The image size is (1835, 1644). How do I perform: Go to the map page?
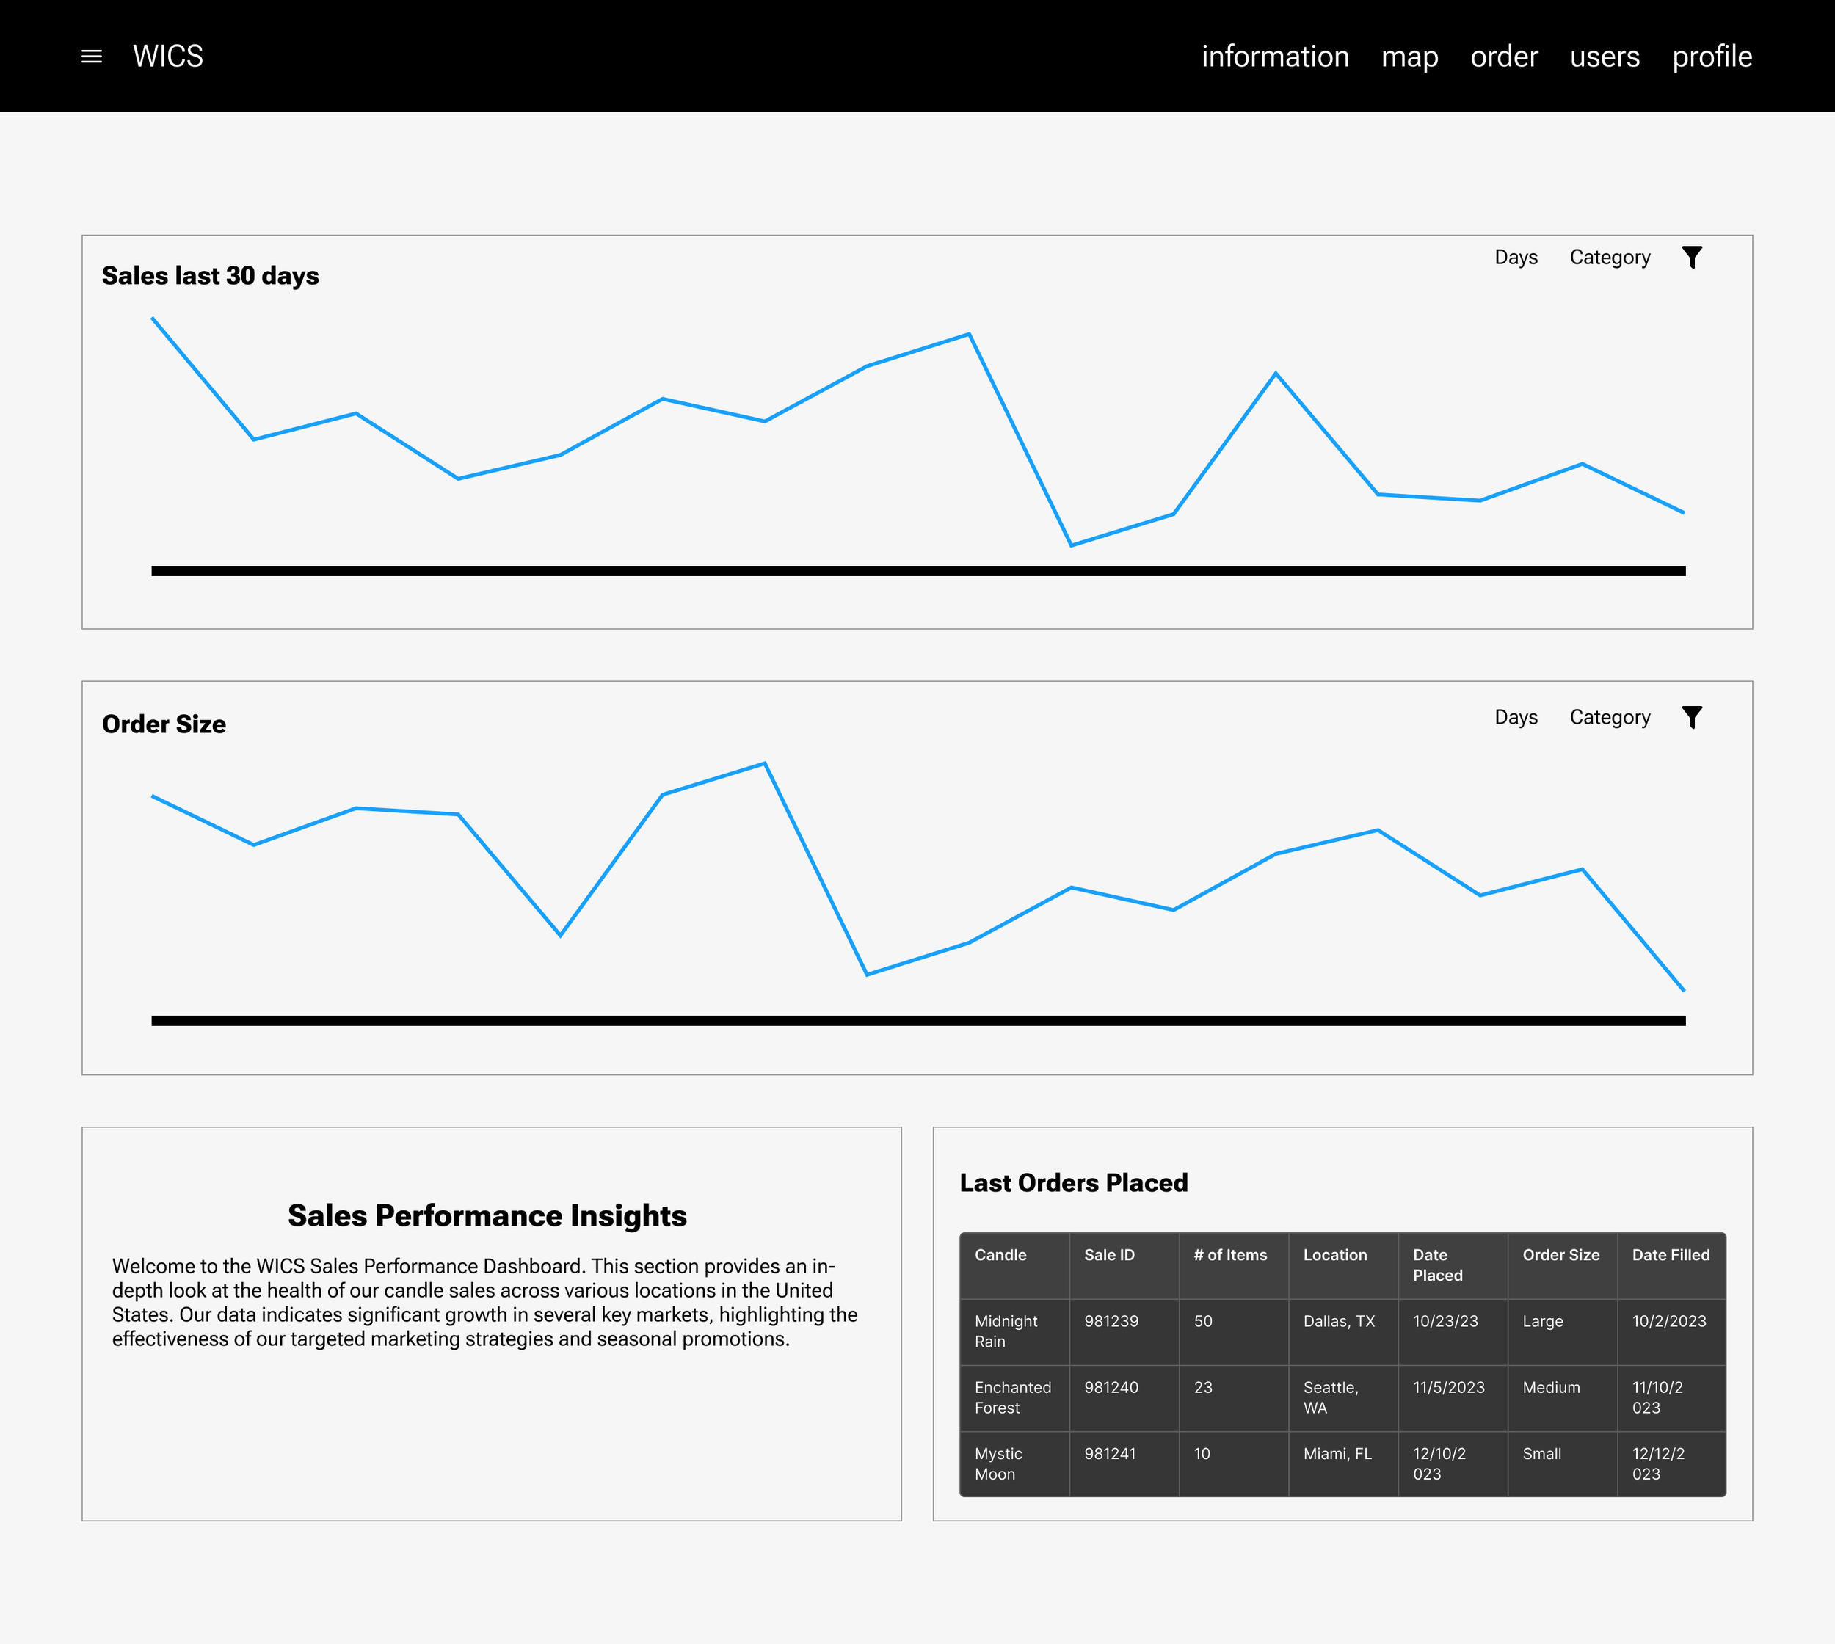1409,57
